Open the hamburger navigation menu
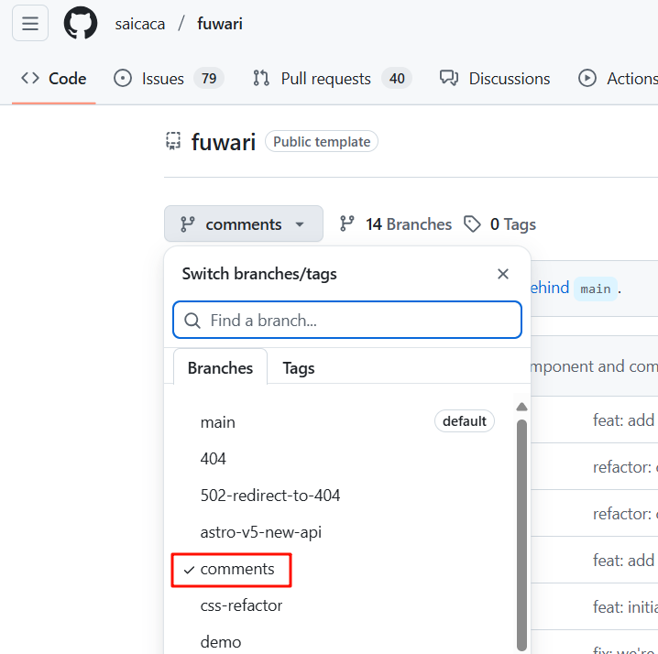The height and width of the screenshot is (654, 658). [x=30, y=24]
